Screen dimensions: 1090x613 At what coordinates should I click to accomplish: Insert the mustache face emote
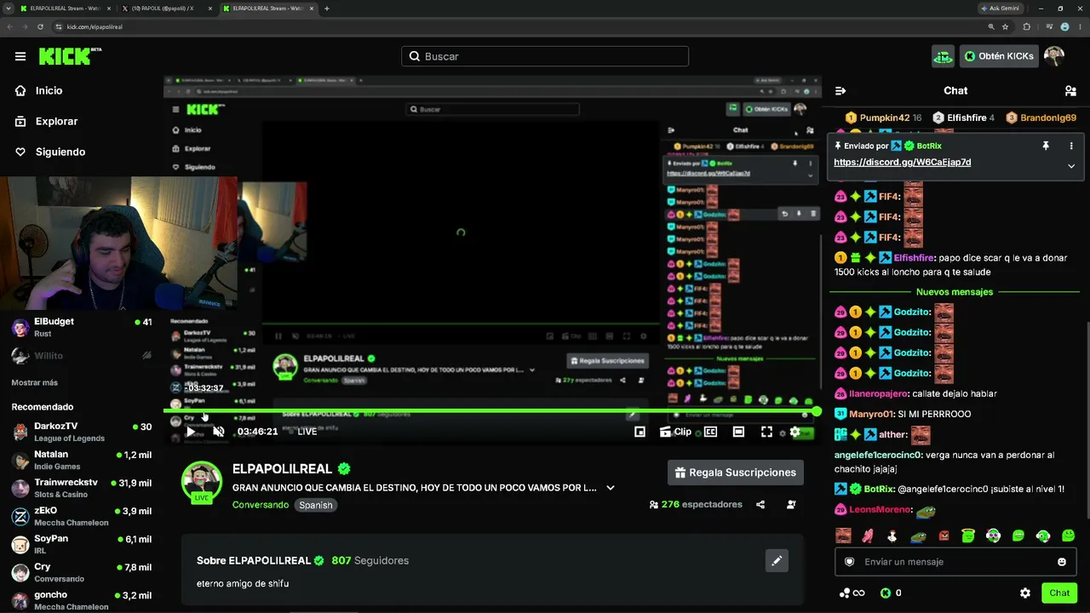843,536
